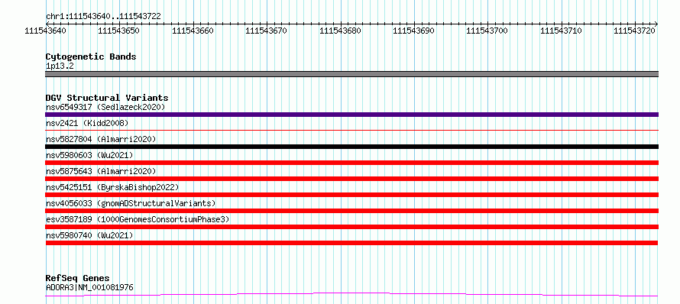Click the thin red nsv2421 variant line
The image size is (680, 304).
351,130
